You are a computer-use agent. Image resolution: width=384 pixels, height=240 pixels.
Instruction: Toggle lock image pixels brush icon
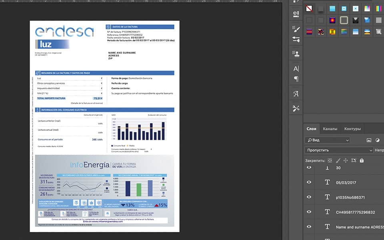click(x=338, y=161)
